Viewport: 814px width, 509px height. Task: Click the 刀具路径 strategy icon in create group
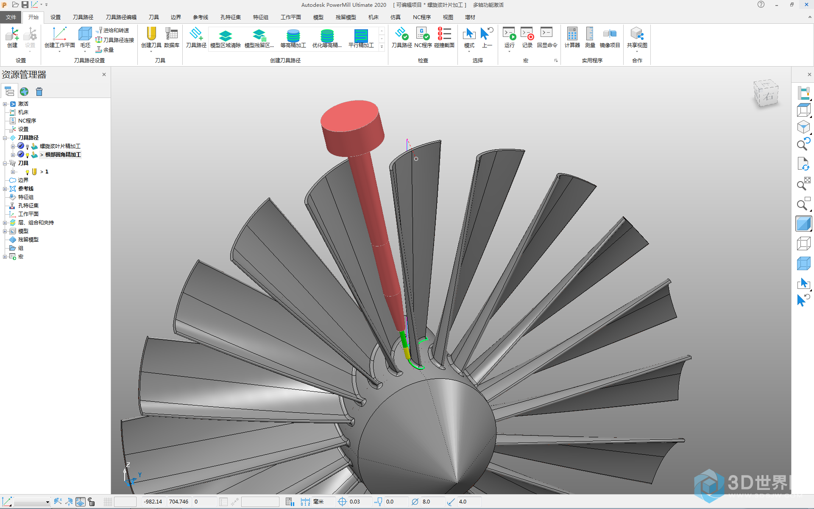(x=196, y=34)
